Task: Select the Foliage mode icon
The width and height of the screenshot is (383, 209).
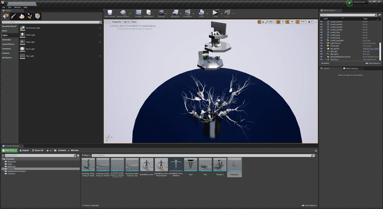Action: click(30, 16)
